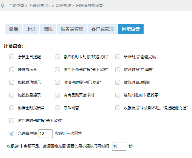Click the 秒呼叫一次网管 text
192x158 pixels.
[68, 133]
